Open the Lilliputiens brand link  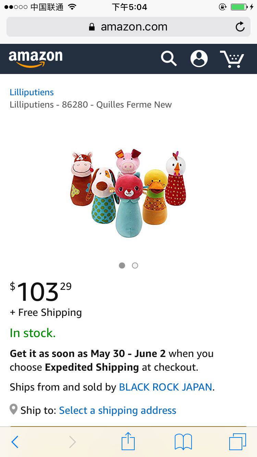(32, 92)
